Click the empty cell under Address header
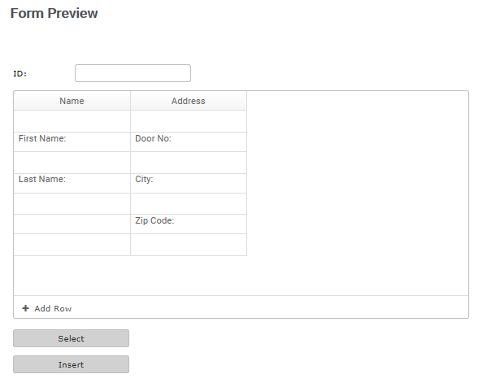The height and width of the screenshot is (383, 491). [x=189, y=121]
